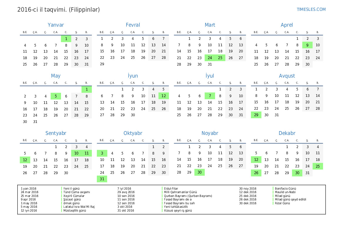Click highlighted January 1 holiday cell
Image resolution: width=343 pixels, height=242 pixels.
click(66, 39)
